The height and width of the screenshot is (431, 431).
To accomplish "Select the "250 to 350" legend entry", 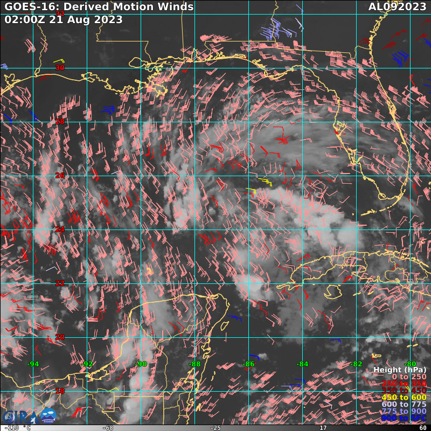I will pos(404,384).
